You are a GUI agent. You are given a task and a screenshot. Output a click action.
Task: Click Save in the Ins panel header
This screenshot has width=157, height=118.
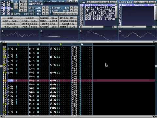point(113,2)
